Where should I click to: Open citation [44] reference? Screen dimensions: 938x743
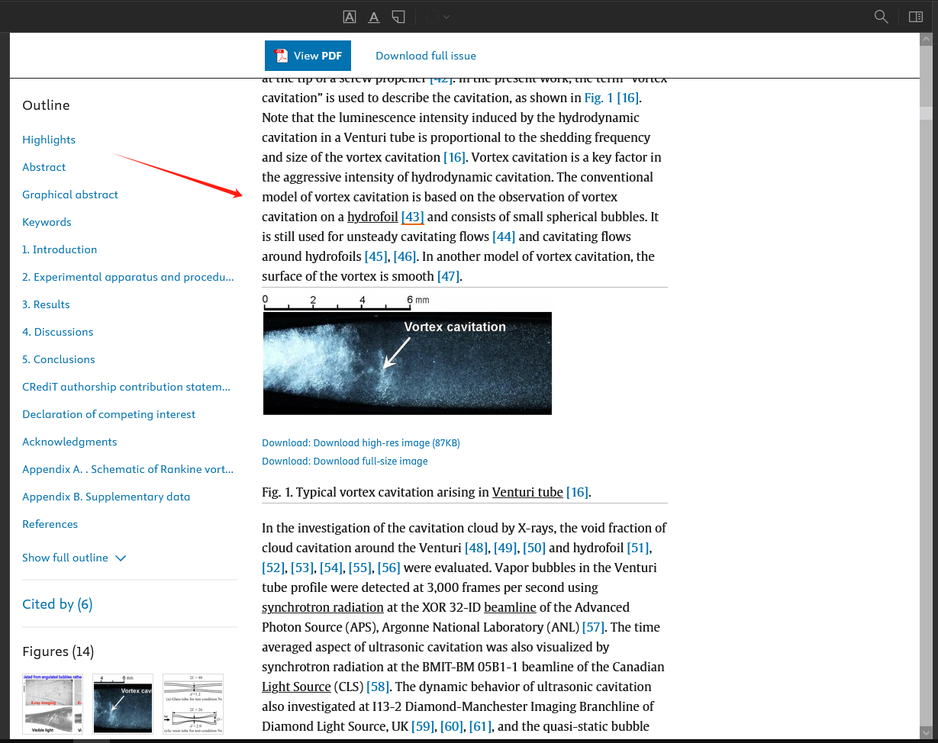coord(504,236)
